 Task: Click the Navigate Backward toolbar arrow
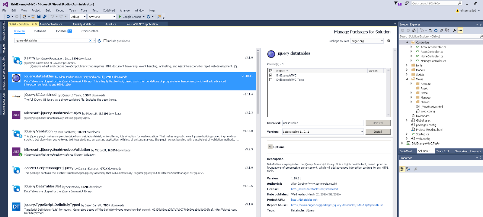click(x=8, y=17)
